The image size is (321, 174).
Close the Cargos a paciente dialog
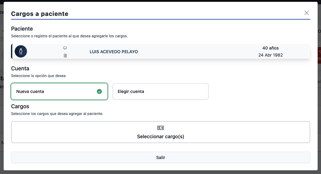[306, 13]
